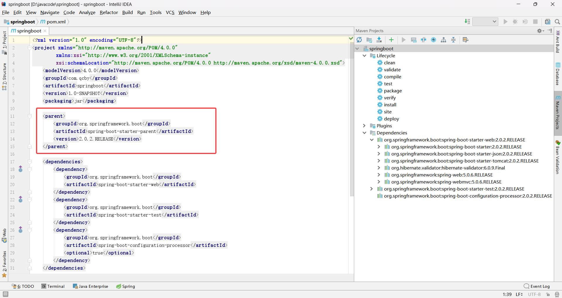Open the Navigate menu

pyautogui.click(x=50, y=12)
